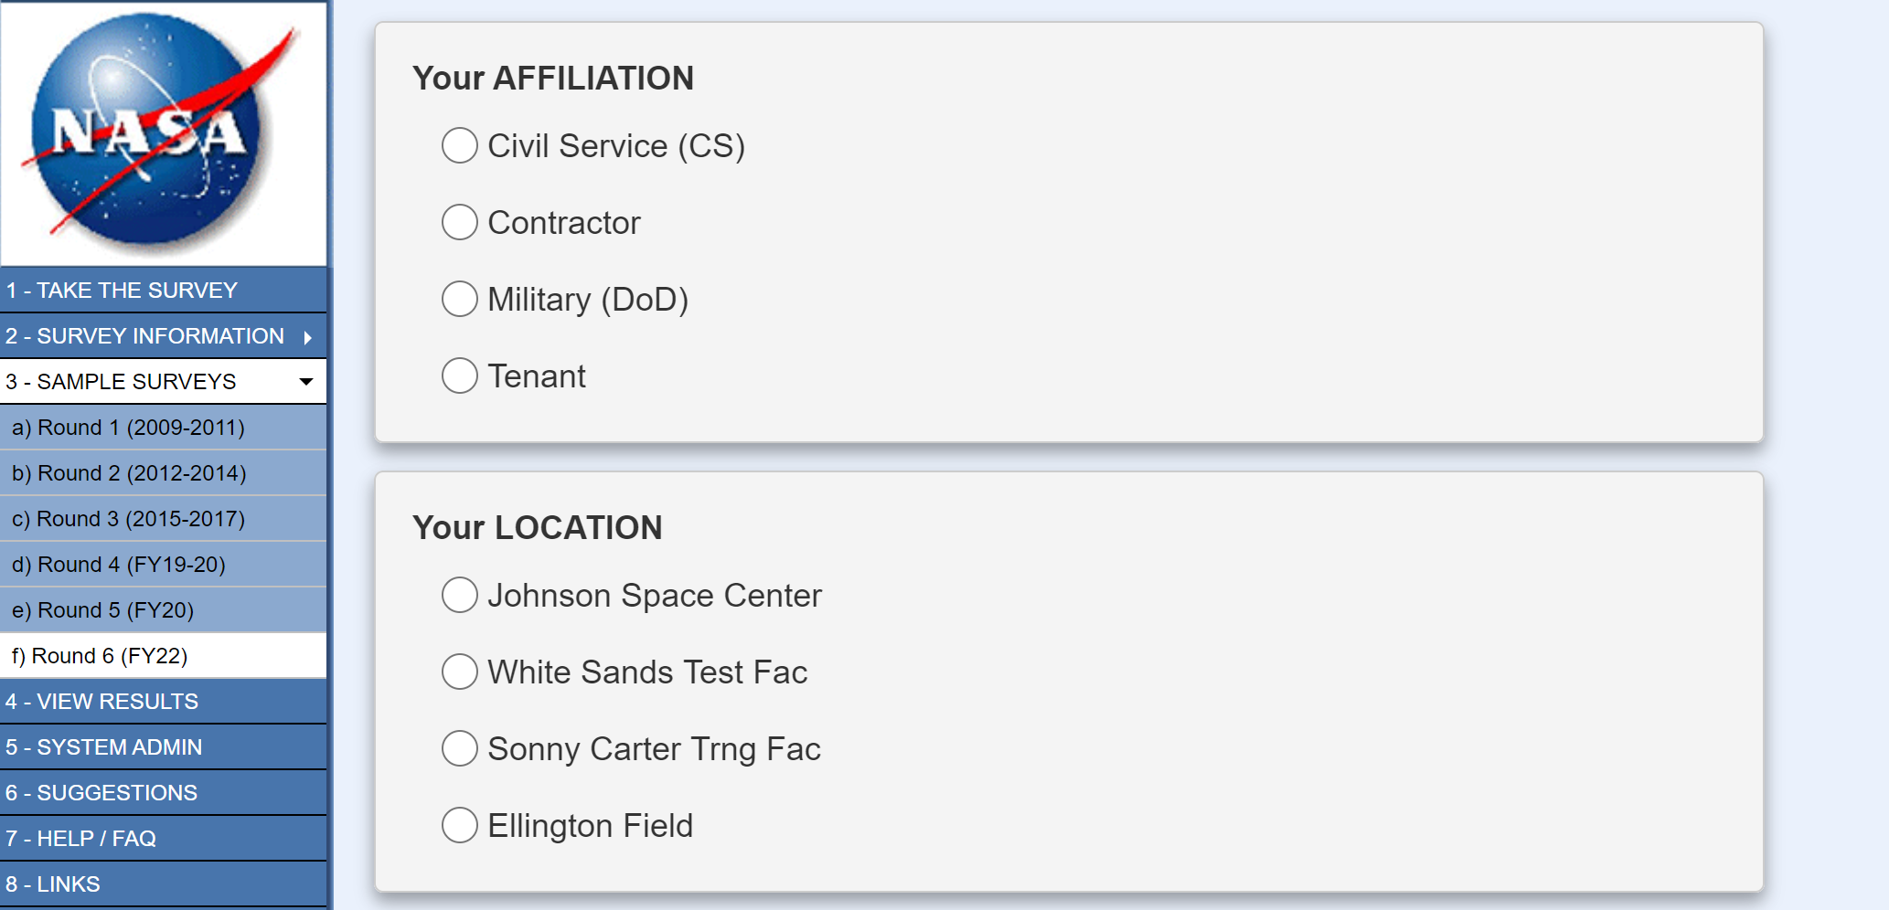The image size is (1889, 910).
Task: Expand the Survey Information submenu arrow
Action: [x=308, y=337]
